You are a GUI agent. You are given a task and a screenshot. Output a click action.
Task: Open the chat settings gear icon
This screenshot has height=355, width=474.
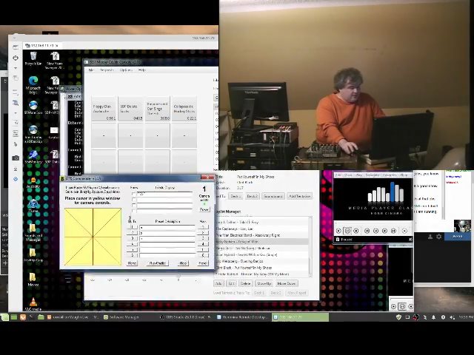(438, 237)
